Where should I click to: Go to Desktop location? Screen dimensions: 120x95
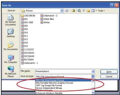pyautogui.click(x=11, y=33)
